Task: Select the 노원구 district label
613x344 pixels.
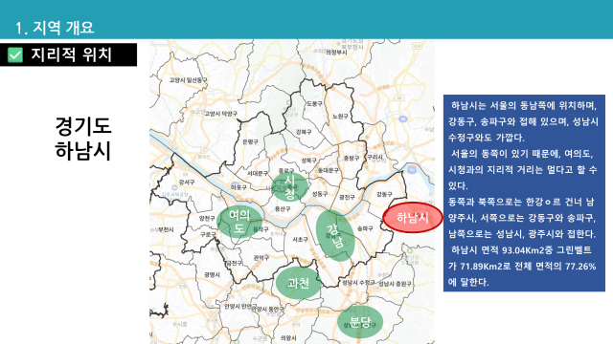Action: click(x=340, y=117)
